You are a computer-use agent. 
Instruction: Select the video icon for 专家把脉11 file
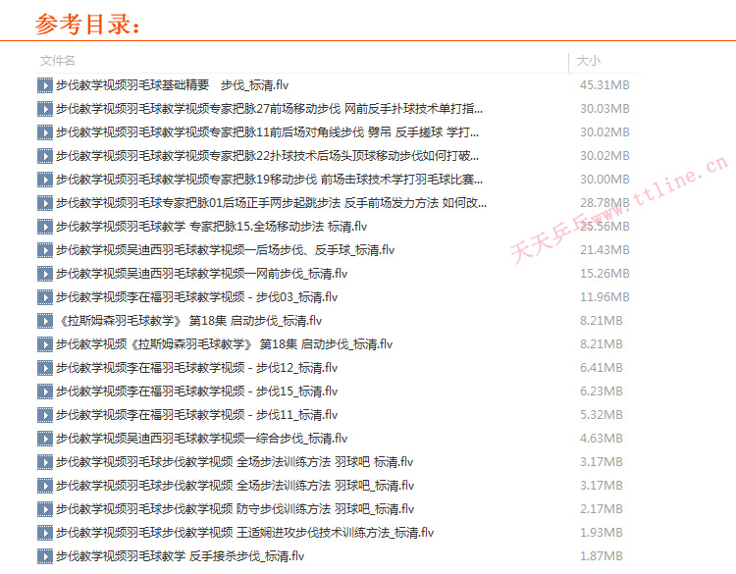pyautogui.click(x=44, y=132)
